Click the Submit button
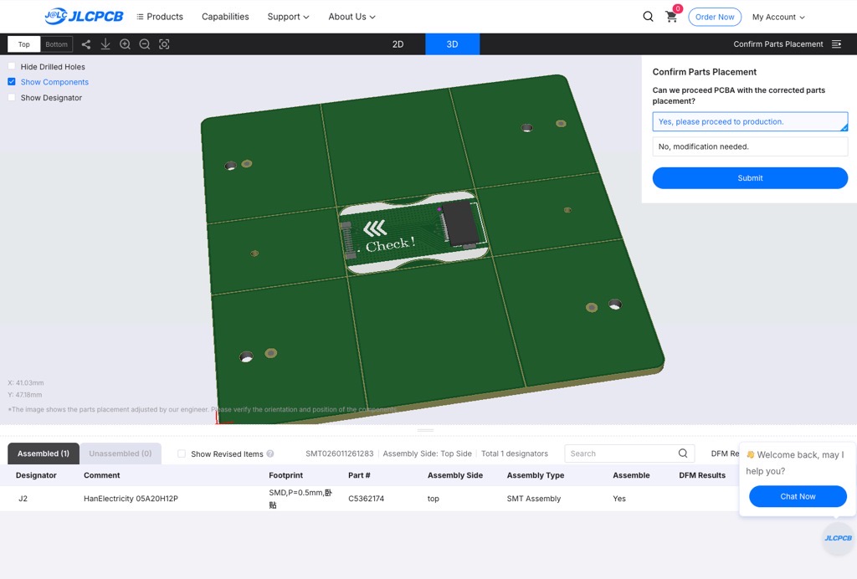 pyautogui.click(x=750, y=178)
